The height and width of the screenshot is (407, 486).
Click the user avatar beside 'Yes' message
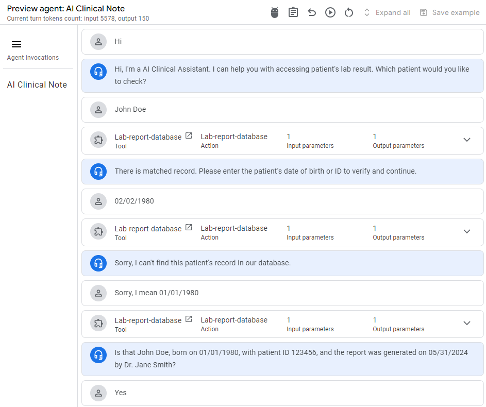click(98, 393)
